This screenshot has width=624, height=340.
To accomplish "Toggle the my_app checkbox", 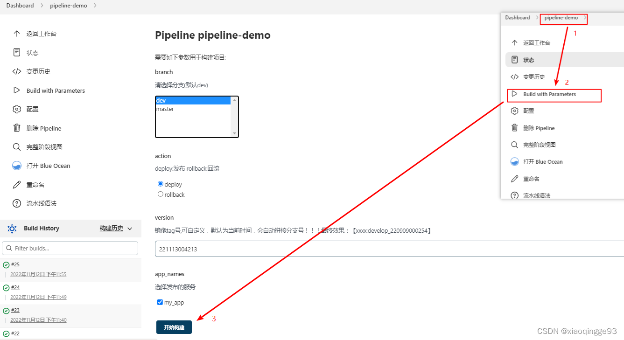I will [160, 302].
